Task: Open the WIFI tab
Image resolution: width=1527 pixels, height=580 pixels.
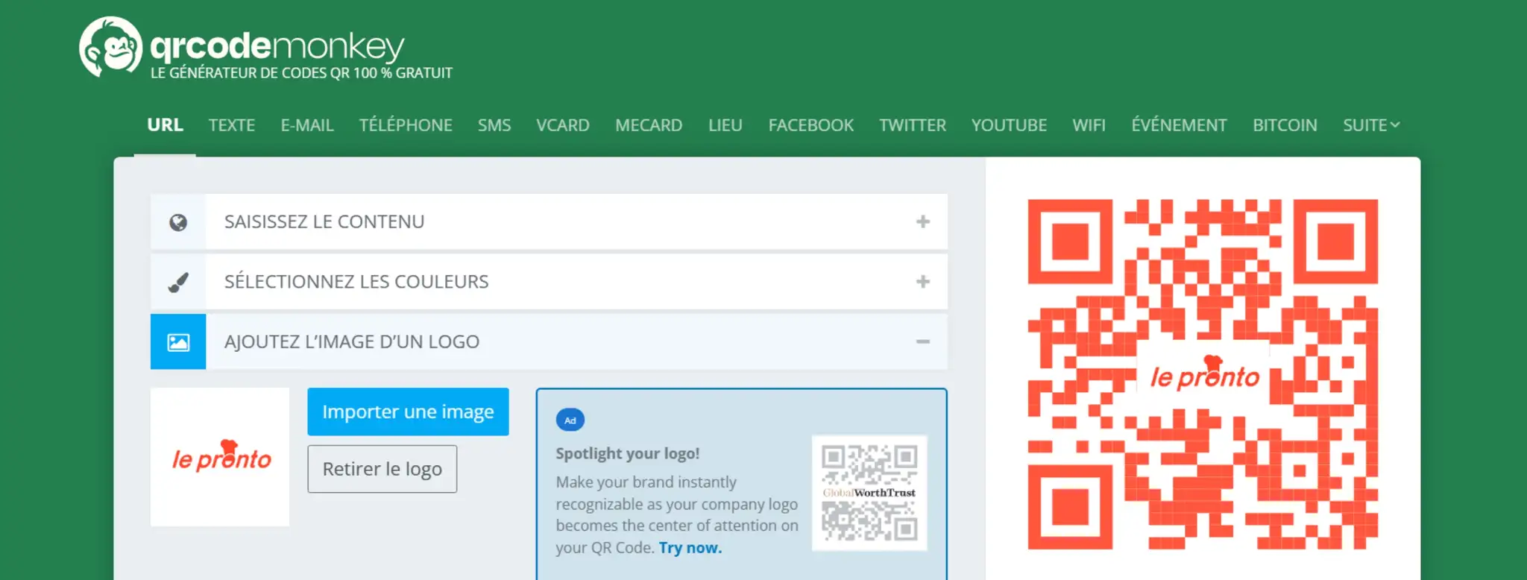Action: [x=1089, y=125]
